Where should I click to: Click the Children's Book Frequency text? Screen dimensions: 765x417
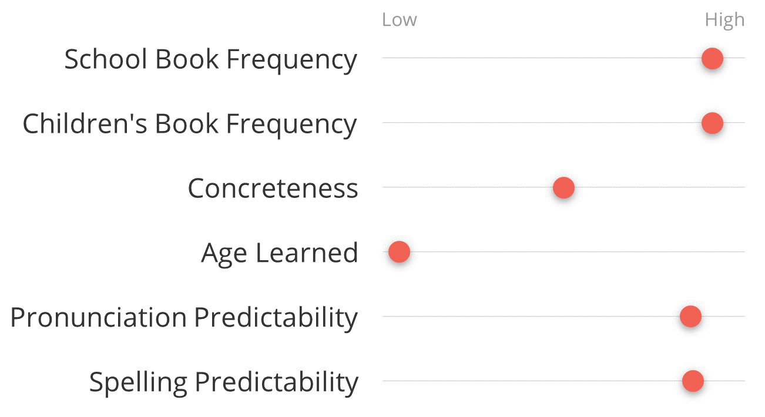190,124
